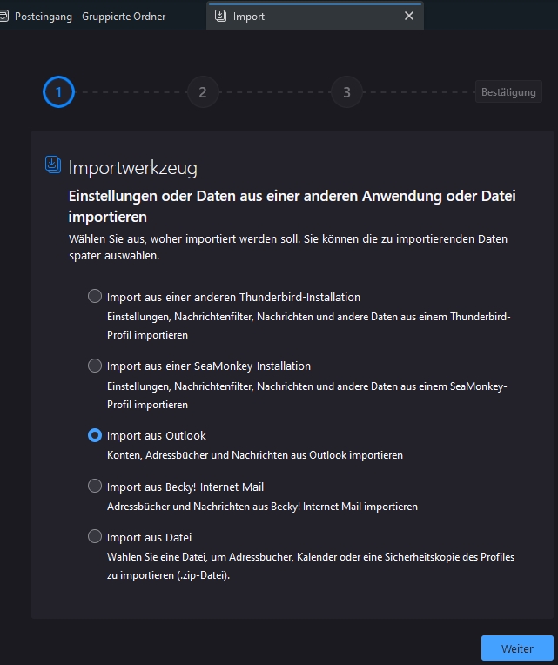558x665 pixels.
Task: Click the Bestätigung step label
Action: [508, 92]
